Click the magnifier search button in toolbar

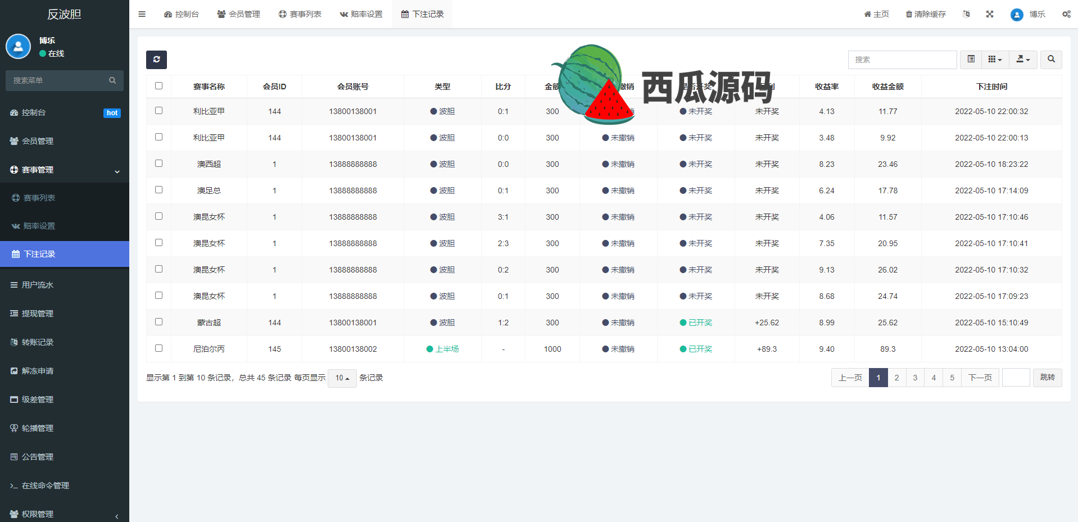(1051, 60)
